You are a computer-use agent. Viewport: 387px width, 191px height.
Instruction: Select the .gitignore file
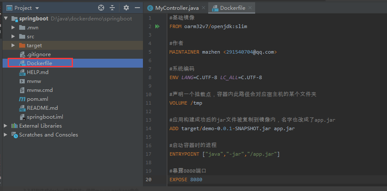pyautogui.click(x=39, y=54)
